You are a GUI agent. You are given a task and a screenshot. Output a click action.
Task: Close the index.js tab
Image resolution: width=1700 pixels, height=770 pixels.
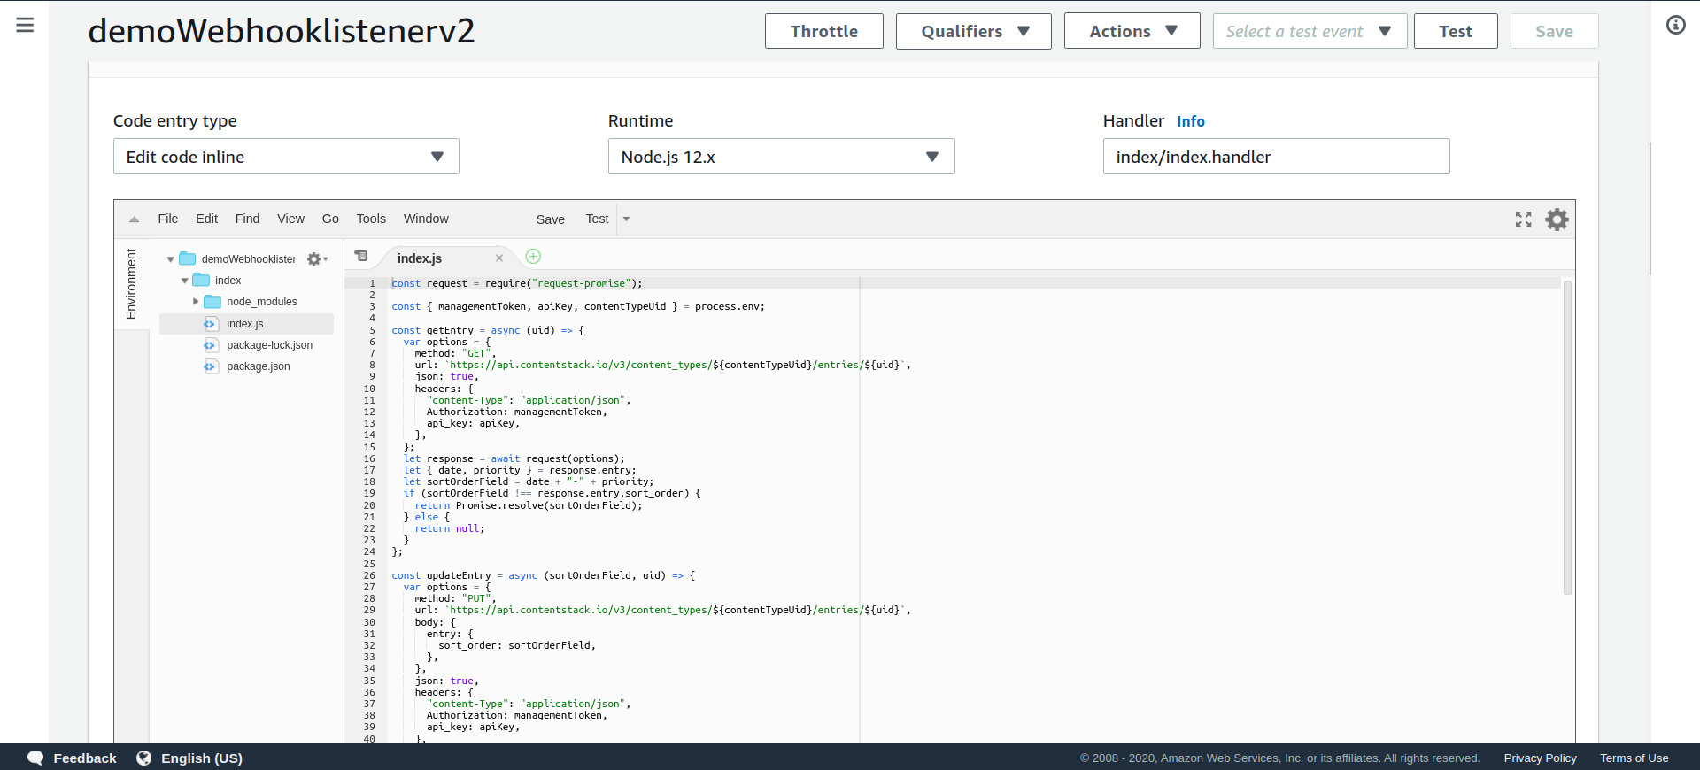(499, 258)
